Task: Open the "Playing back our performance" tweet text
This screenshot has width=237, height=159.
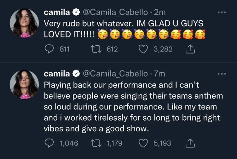Action: [133, 107]
